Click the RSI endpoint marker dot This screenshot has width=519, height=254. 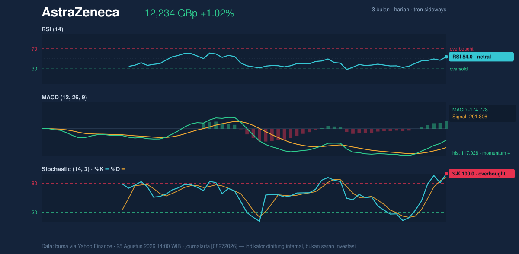[x=446, y=57]
